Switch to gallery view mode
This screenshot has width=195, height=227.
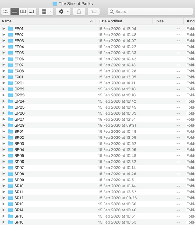(31, 12)
